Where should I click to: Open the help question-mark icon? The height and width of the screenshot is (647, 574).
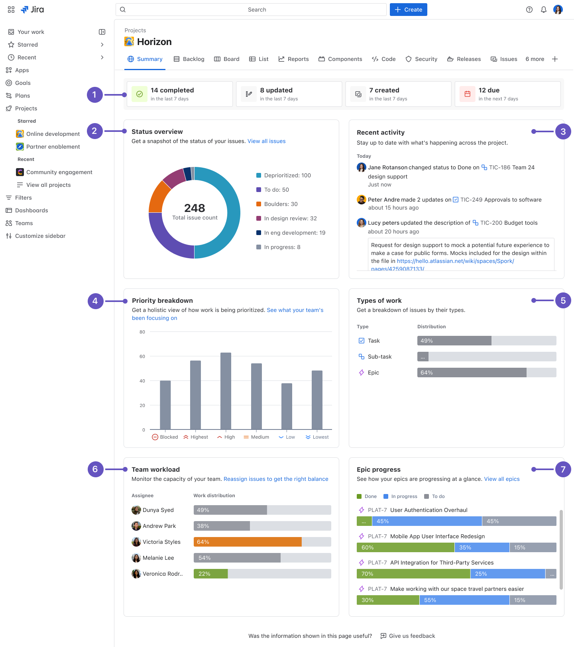tap(529, 10)
